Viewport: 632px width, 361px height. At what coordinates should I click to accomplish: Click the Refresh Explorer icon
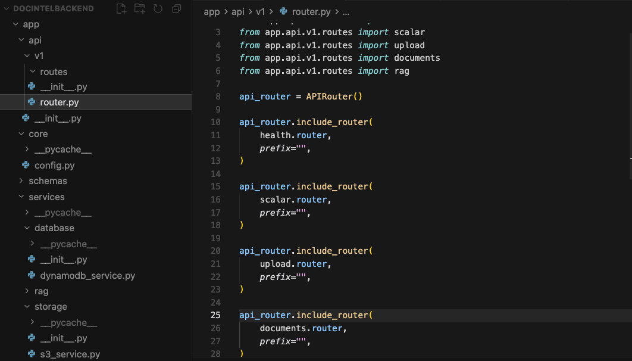[x=157, y=8]
